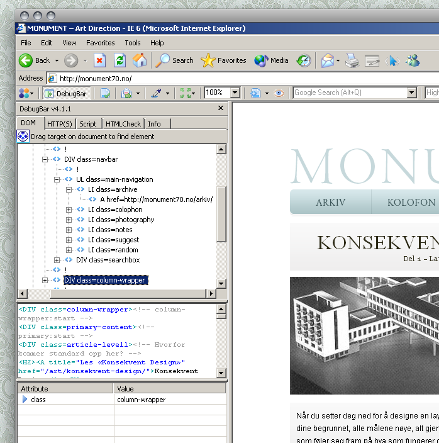Image resolution: width=439 pixels, height=443 pixels.
Task: Click the building photo thumbnail
Action: pos(364,335)
